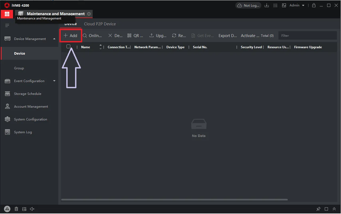Close the Maintenance and Management tab
Image resolution: width=341 pixels, height=214 pixels.
point(89,14)
